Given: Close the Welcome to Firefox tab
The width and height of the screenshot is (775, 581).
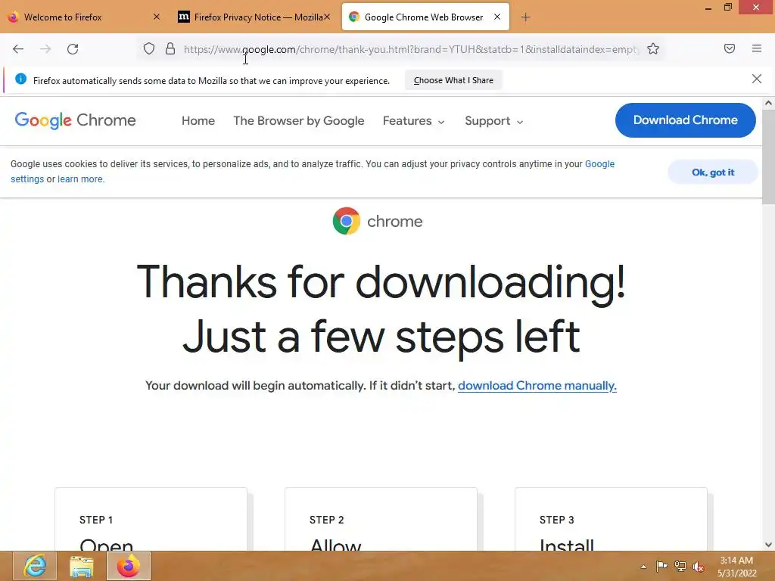Looking at the screenshot, I should pos(156,17).
